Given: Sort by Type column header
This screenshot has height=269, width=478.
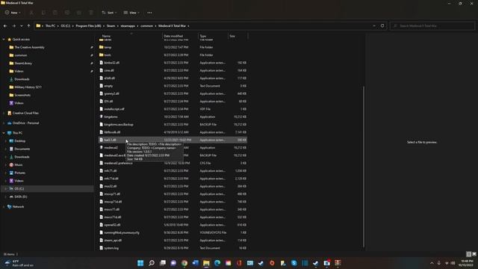Looking at the screenshot, I should 203,36.
